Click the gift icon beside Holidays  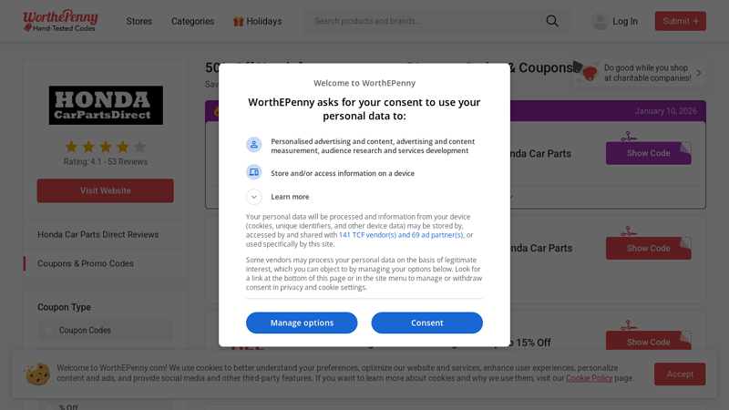(x=238, y=21)
